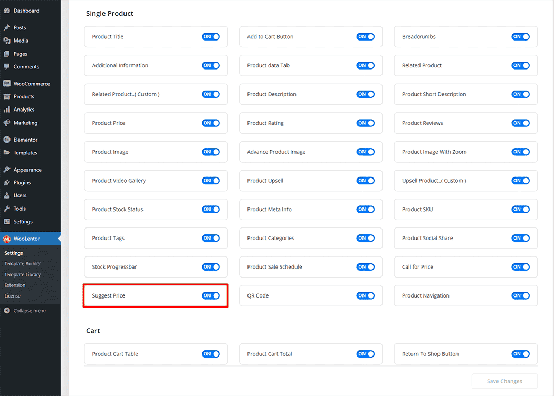Click the WooCommerce icon in sidebar

(7, 84)
